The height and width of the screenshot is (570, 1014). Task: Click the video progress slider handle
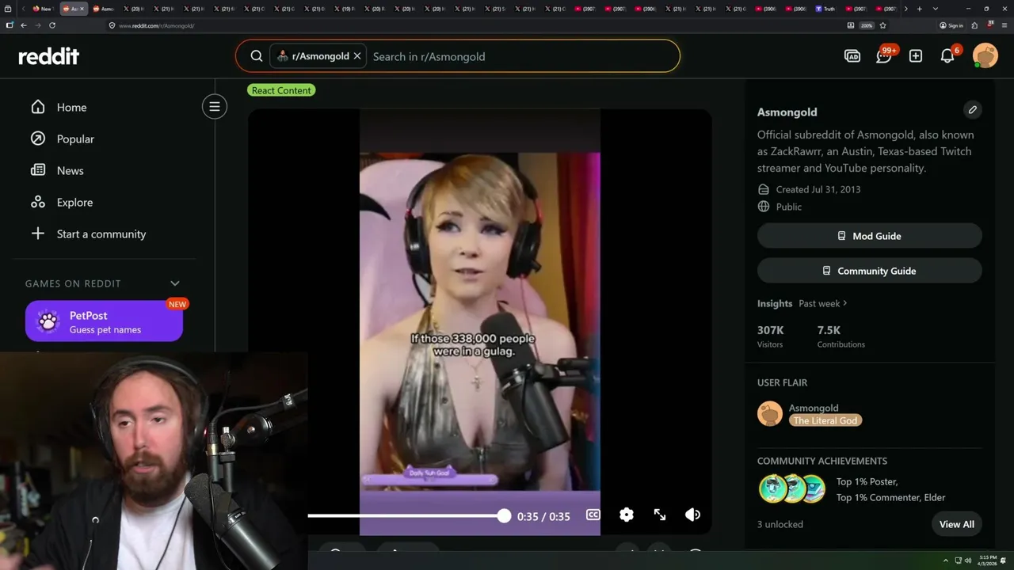click(x=504, y=515)
